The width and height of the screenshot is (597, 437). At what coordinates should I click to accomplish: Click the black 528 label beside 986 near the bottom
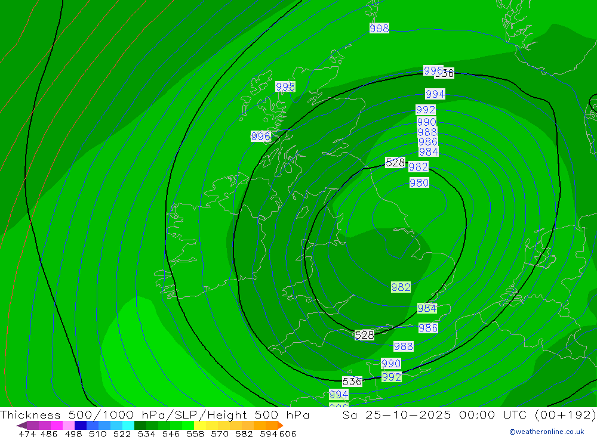coord(364,335)
